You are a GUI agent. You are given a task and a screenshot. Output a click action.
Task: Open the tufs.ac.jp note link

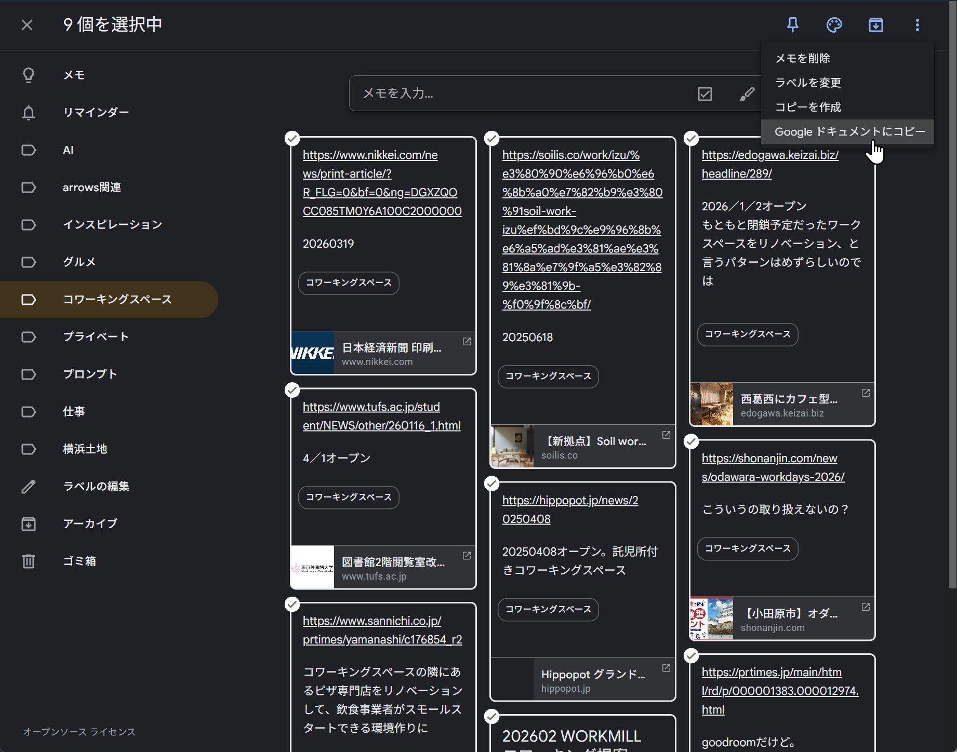click(x=381, y=416)
